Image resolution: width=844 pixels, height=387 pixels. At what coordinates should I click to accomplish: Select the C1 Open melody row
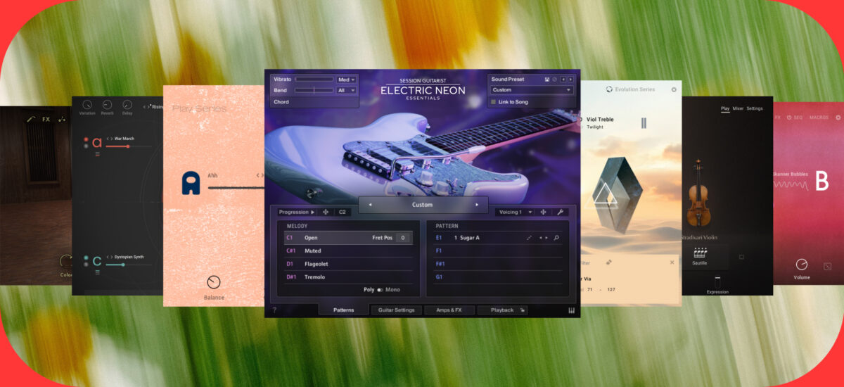348,238
